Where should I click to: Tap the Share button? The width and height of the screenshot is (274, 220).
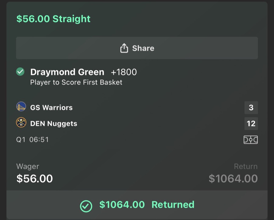click(137, 48)
